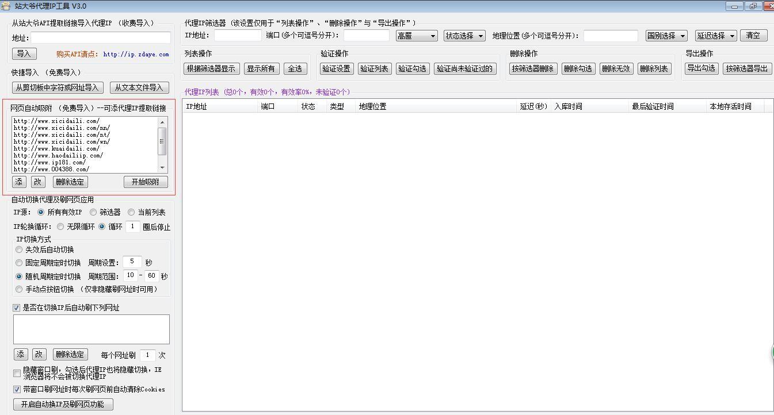Click the URL list scrollbar thumb
Viewport: 774px width, 415px height.
pyautogui.click(x=162, y=141)
